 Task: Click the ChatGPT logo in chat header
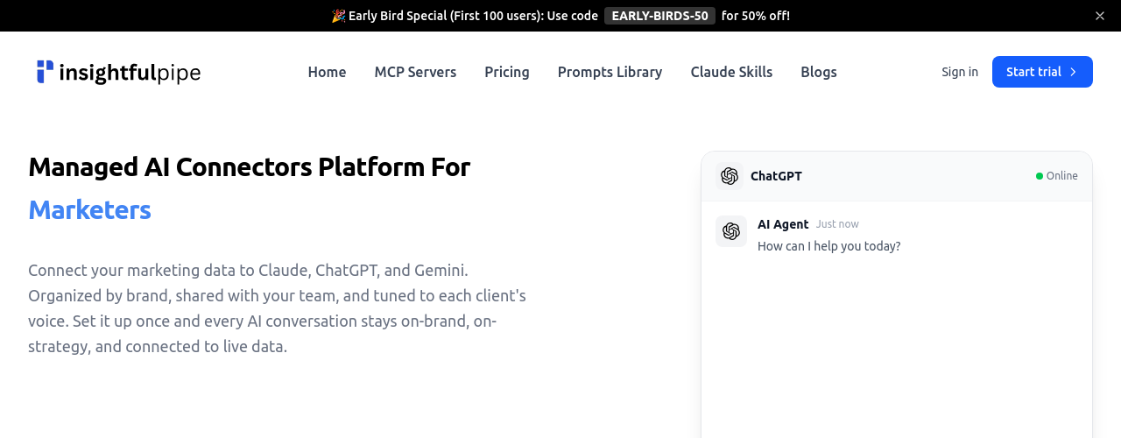[x=730, y=176]
